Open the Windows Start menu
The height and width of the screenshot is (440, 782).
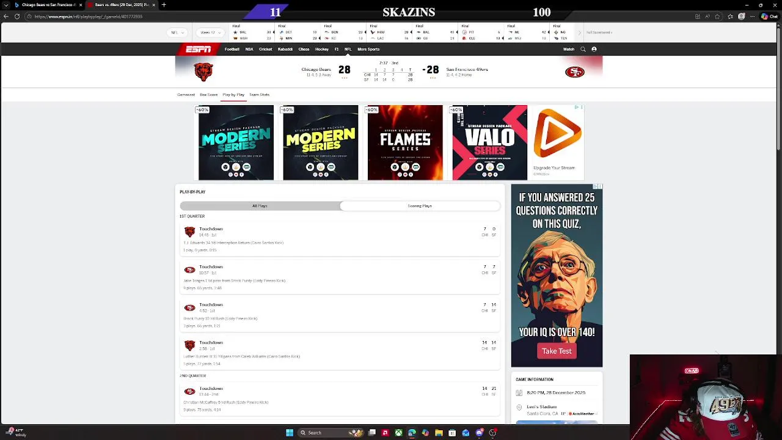290,433
